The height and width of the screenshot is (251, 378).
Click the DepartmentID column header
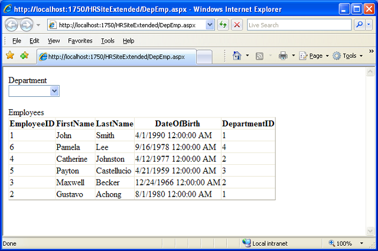[248, 123]
